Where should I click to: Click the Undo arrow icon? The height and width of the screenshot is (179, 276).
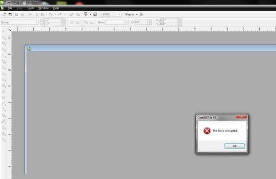51,14
